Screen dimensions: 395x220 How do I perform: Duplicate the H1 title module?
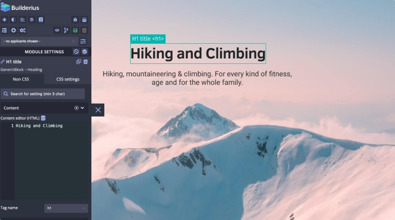tap(78, 62)
